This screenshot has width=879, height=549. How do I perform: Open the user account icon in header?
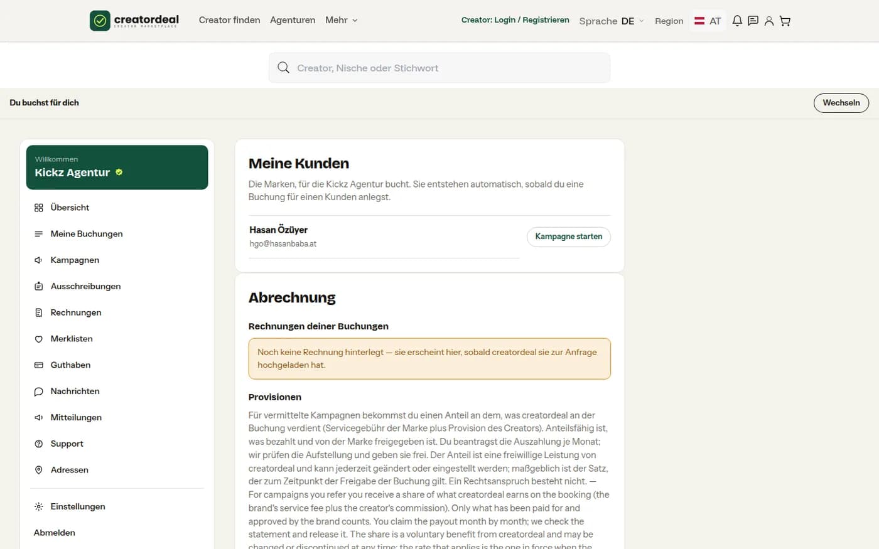click(768, 21)
